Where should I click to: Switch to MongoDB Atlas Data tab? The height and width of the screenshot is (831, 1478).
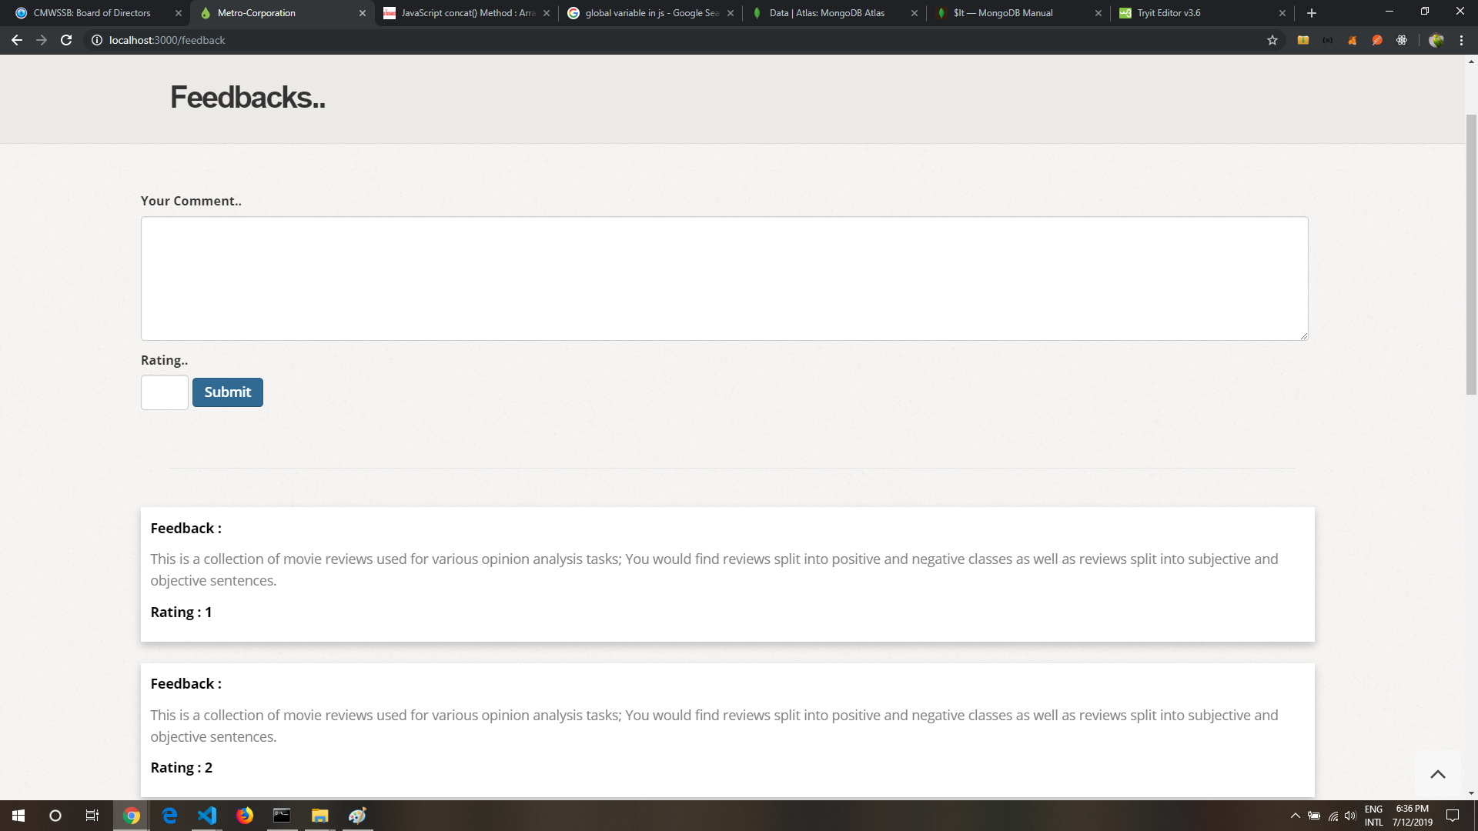pyautogui.click(x=835, y=13)
